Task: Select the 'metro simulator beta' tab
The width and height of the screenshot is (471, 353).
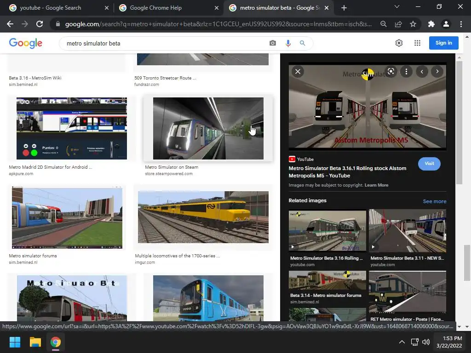Action: point(278,8)
